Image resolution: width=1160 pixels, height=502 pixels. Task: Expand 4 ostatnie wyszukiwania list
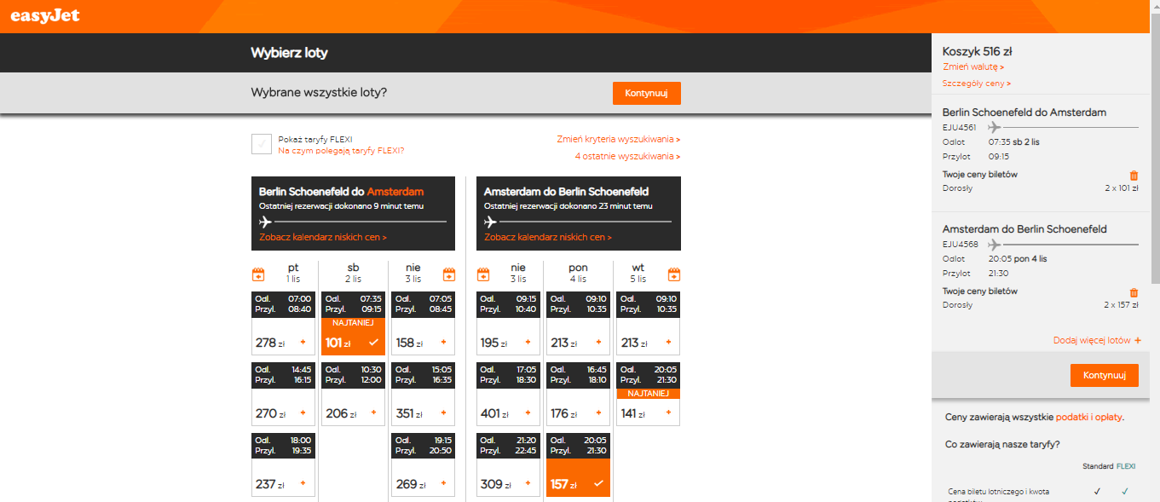[x=627, y=156]
